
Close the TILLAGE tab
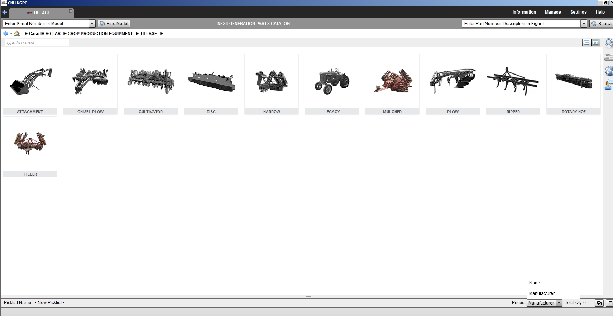71,11
